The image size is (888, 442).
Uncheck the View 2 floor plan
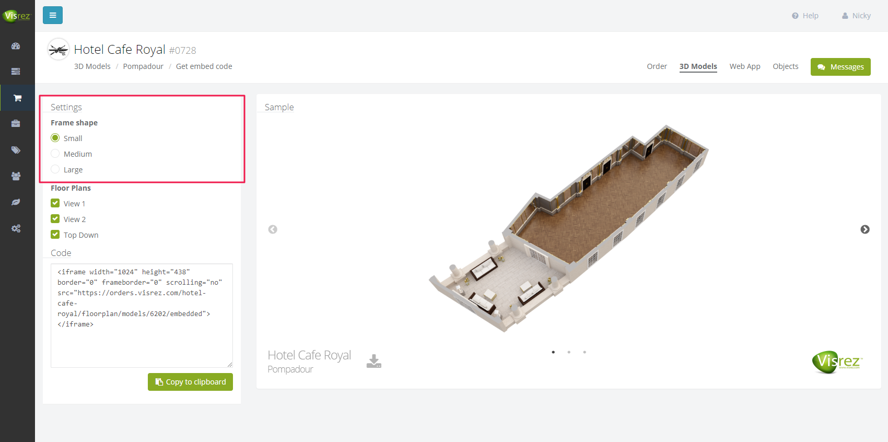click(55, 219)
